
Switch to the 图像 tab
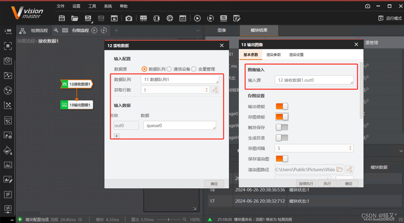(222, 30)
